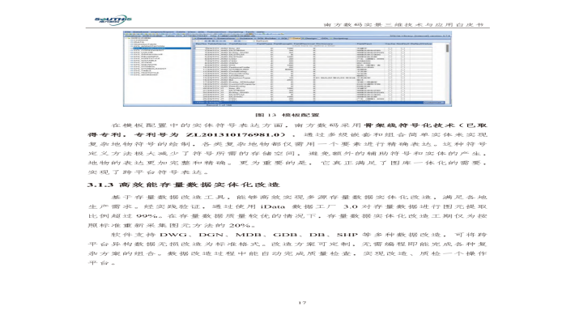Image resolution: width=575 pixels, height=323 pixels.
Task: Click the figure caption 图13 模板配置
Action: click(287, 115)
